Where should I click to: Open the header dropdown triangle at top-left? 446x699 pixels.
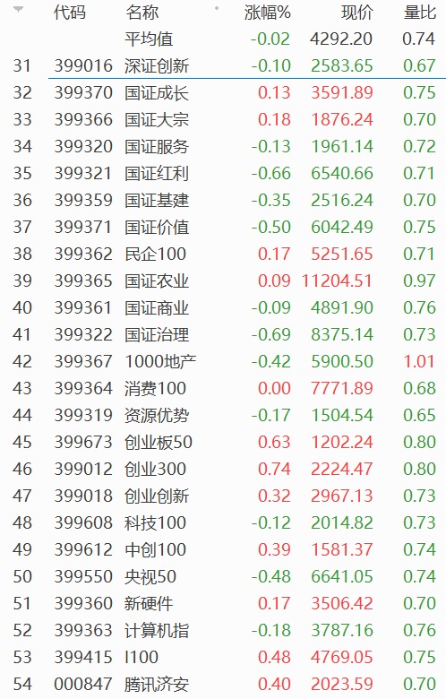[18, 10]
